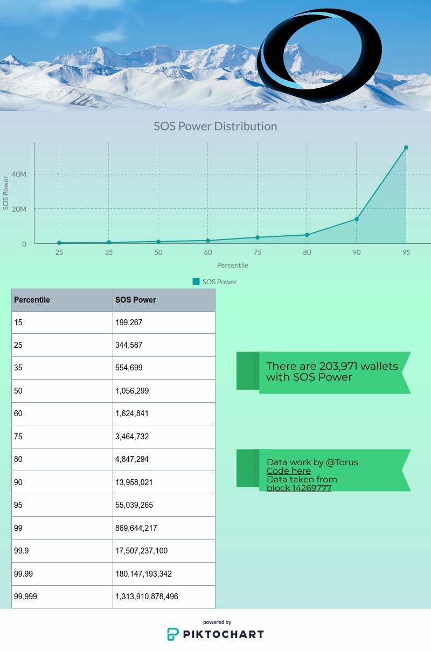This screenshot has width=431, height=652.
Task: Click the 'Data work by @Torus' text
Action: 312,462
